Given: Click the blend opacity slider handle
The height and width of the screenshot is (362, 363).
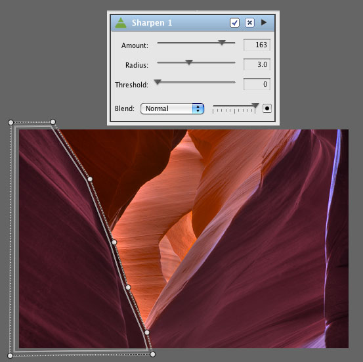Looking at the screenshot, I should coord(255,106).
